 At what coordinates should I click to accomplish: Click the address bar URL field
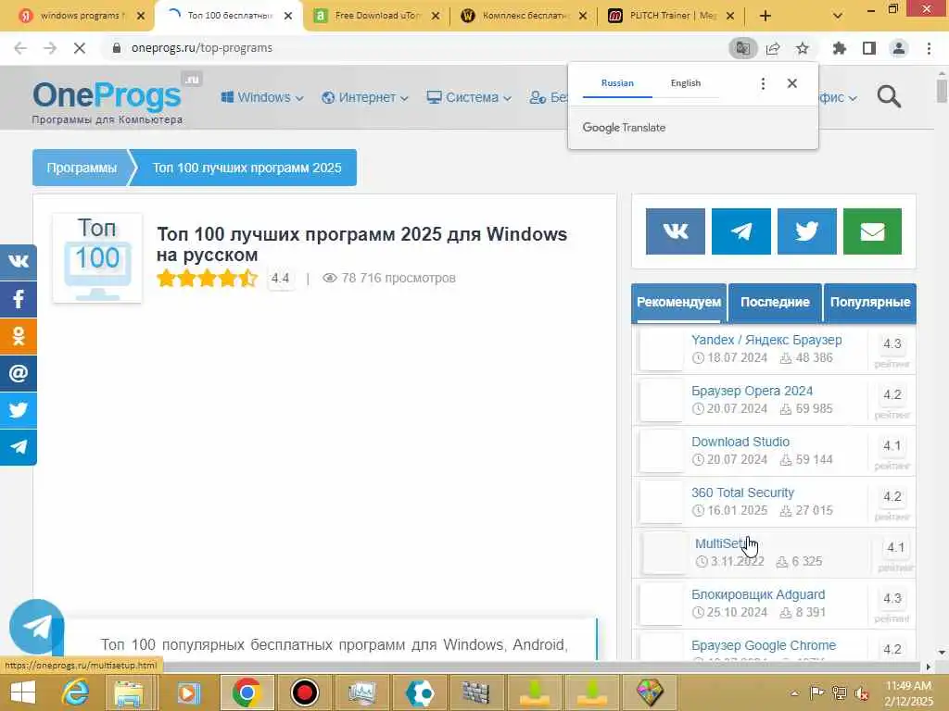click(418, 48)
